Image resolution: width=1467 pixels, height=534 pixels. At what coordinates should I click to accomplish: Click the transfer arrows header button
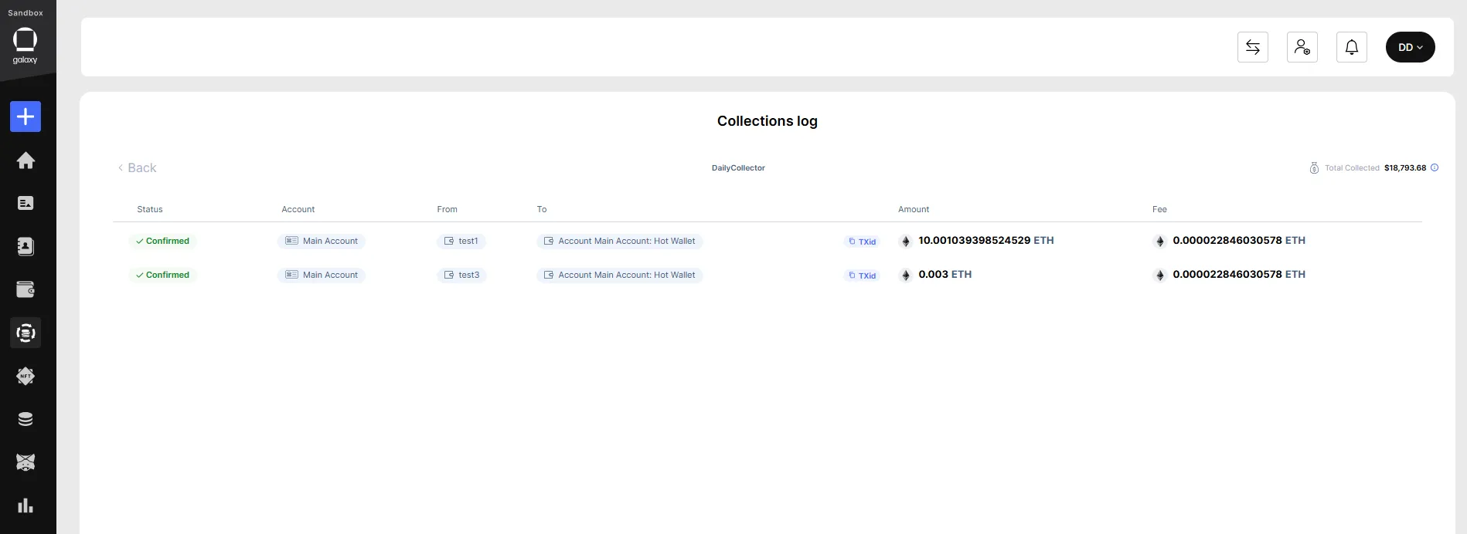click(x=1253, y=47)
